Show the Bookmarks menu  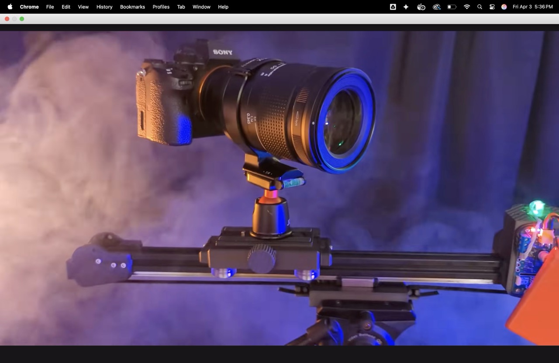132,7
